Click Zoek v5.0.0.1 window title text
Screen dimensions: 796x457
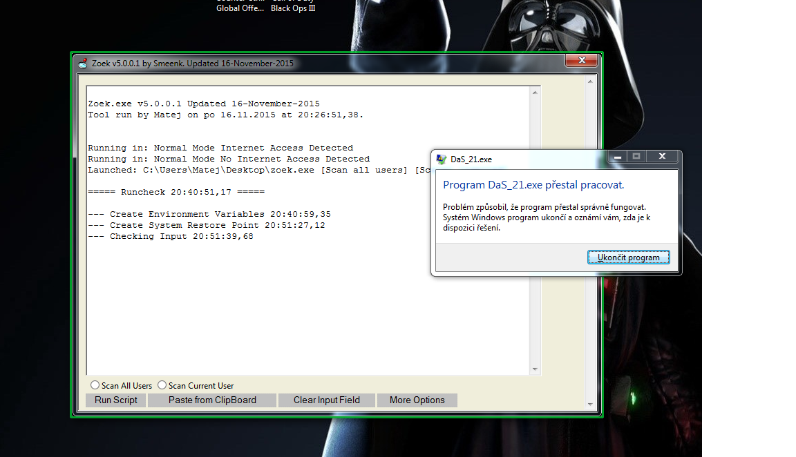coord(192,64)
